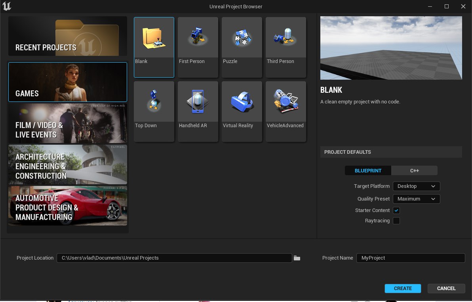
Task: Disable the Starter Content checkbox
Action: [x=396, y=210]
